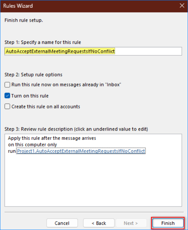This screenshot has width=188, height=230.
Task: Click the Rules Wizard title bar text
Action: (18, 6)
